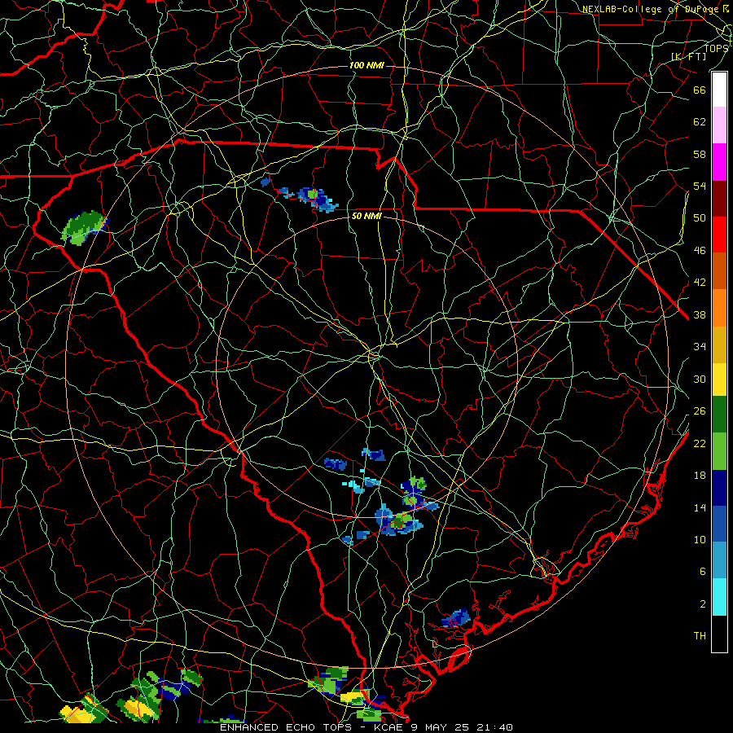
Task: Click the navy blue legend swatch
Action: click(719, 488)
